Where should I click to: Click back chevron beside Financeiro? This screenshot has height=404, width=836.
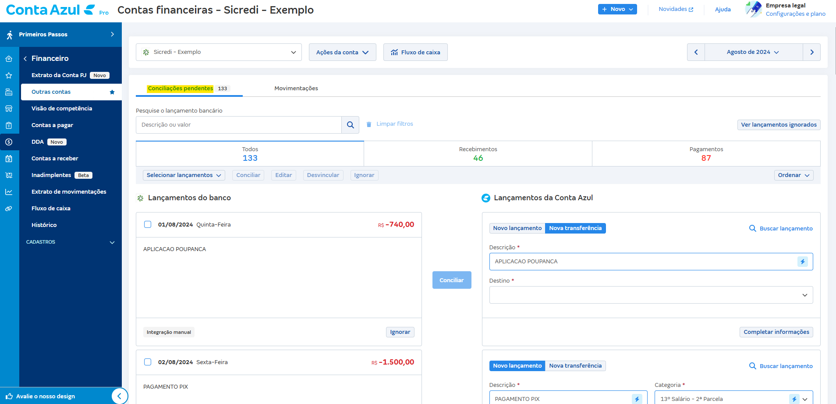pyautogui.click(x=25, y=59)
